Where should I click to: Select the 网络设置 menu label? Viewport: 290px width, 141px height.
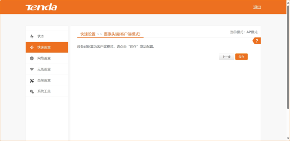tap(44, 58)
